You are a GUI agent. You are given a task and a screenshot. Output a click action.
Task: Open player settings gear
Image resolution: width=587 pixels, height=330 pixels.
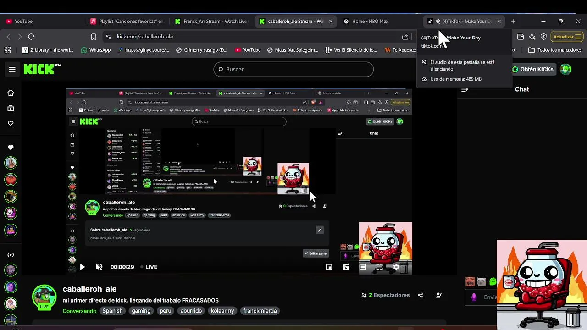[396, 267]
